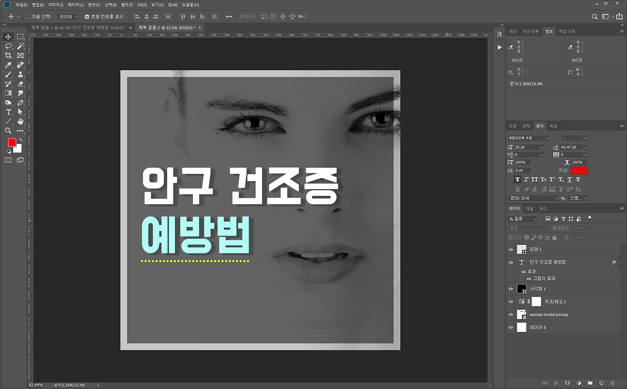Pick the Eyedropper tool
Image resolution: width=627 pixels, height=389 pixels.
coord(8,65)
